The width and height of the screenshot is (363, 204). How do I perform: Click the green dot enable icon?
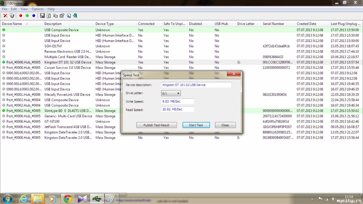point(27,16)
